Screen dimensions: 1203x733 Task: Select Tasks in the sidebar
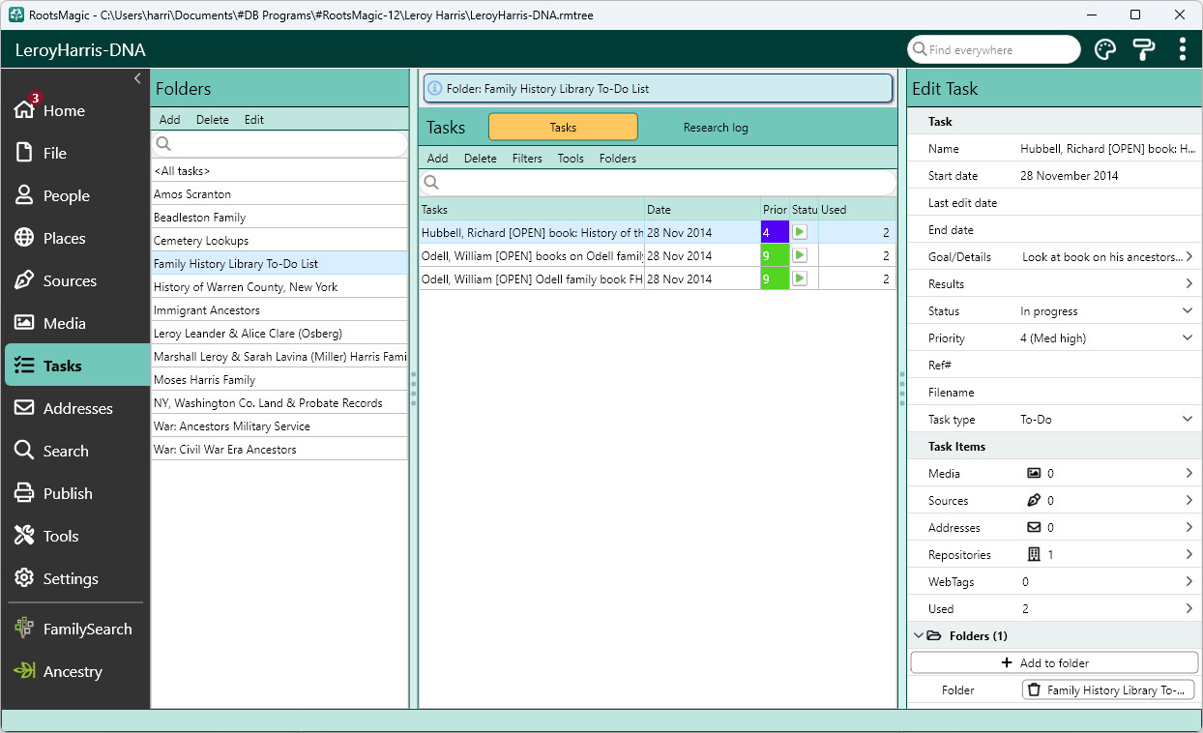77,366
